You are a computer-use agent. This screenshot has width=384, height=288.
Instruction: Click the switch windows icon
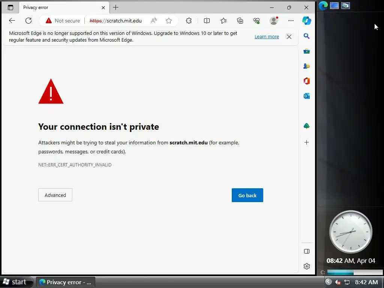coord(345,6)
